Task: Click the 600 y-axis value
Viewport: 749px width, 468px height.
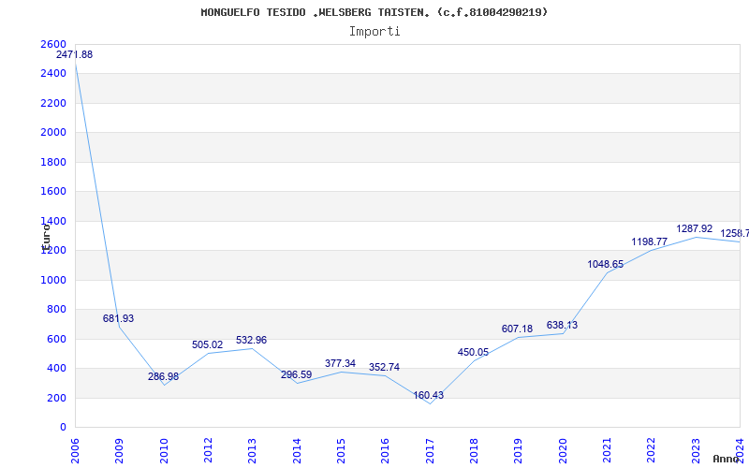Action: point(56,339)
